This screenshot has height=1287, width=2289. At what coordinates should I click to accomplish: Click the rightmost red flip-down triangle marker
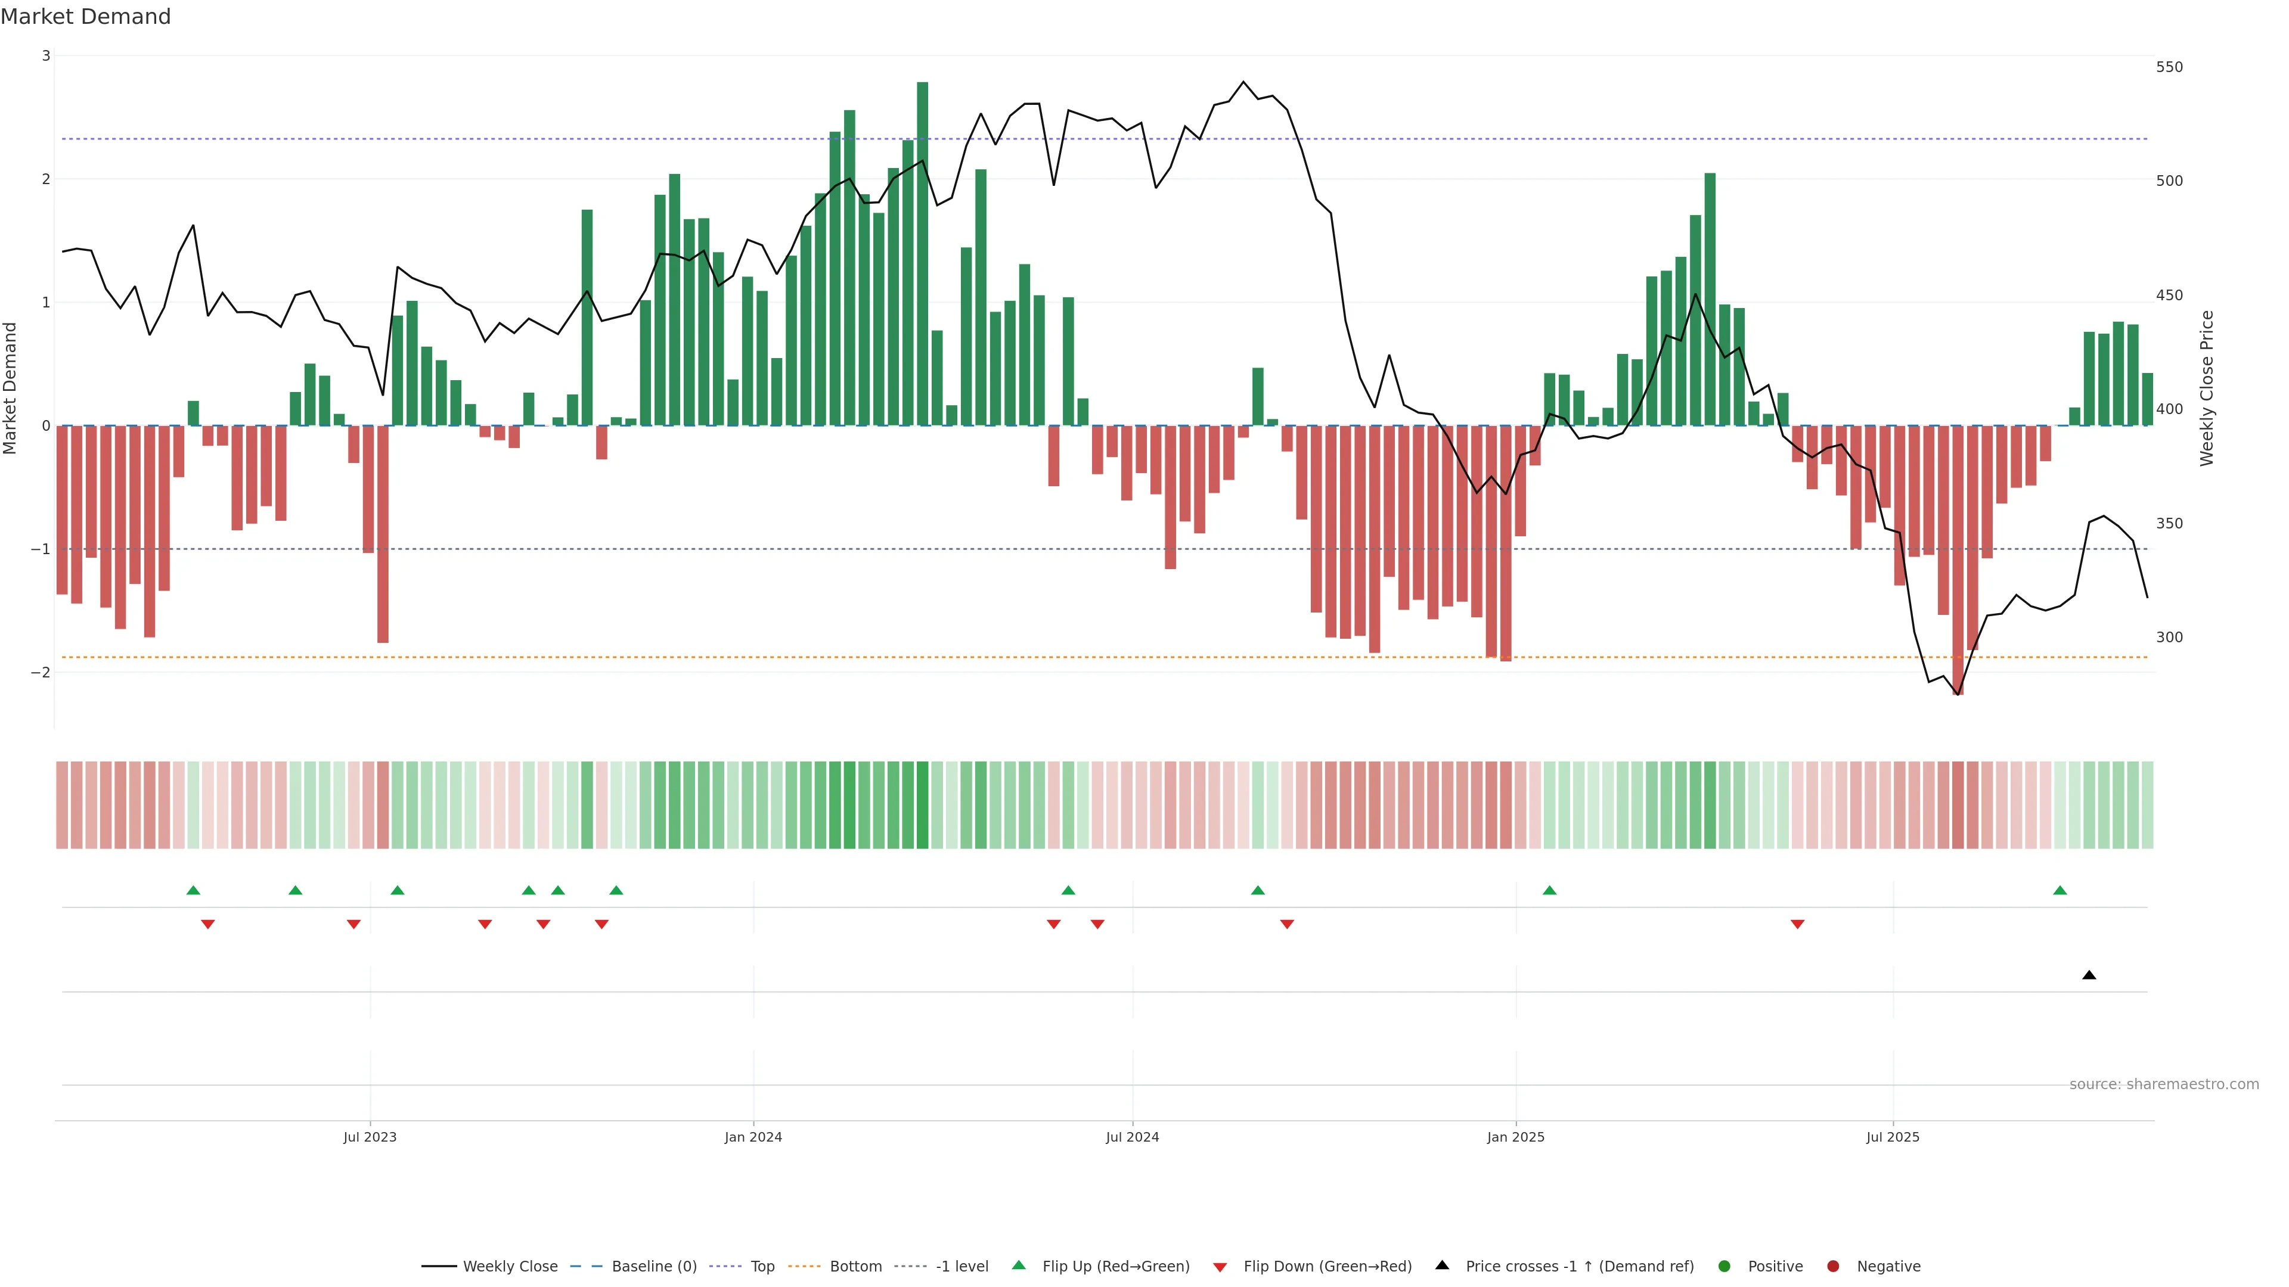point(1798,925)
